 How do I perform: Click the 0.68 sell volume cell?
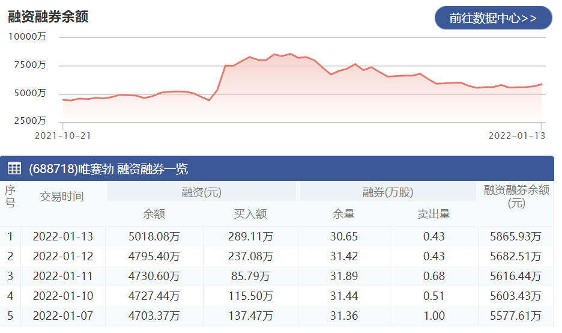click(x=434, y=276)
